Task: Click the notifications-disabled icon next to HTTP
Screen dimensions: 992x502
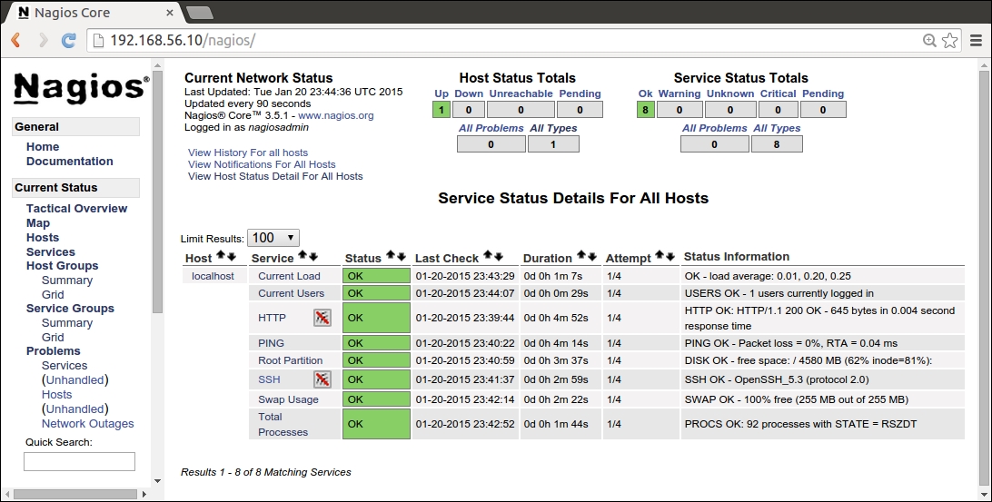Action: 322,317
